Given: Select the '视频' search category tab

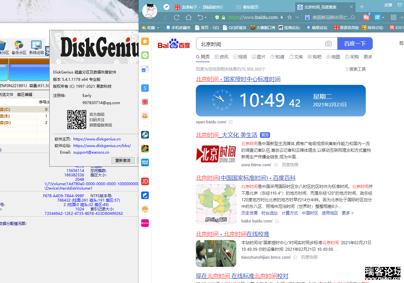Looking at the screenshot, I should 240,57.
